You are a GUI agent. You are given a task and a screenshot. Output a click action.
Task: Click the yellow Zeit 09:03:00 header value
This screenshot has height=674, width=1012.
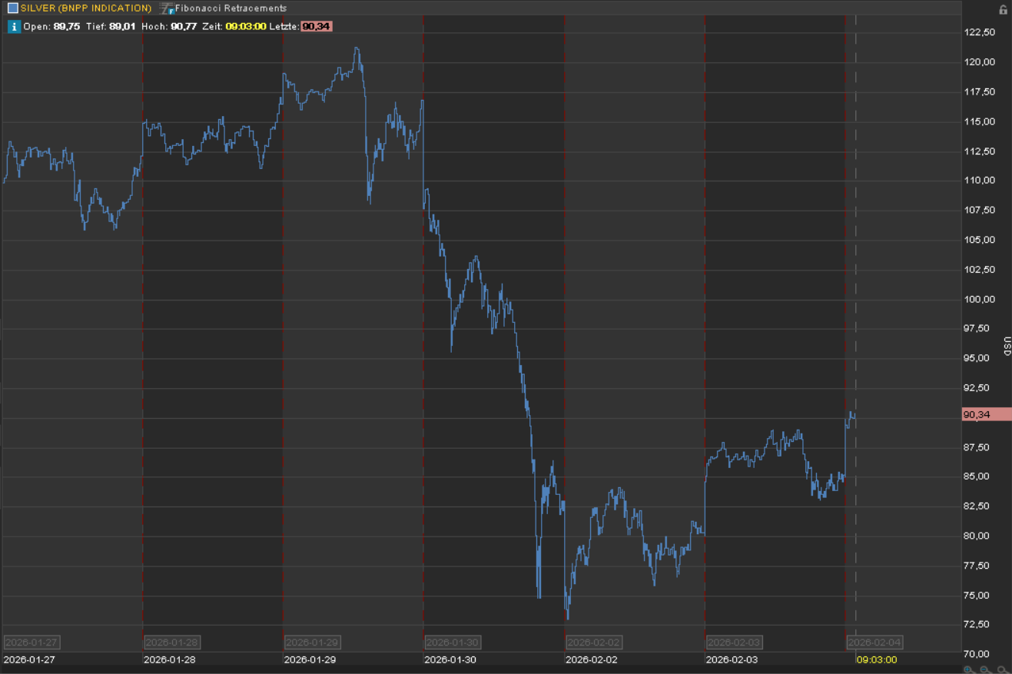coord(245,26)
